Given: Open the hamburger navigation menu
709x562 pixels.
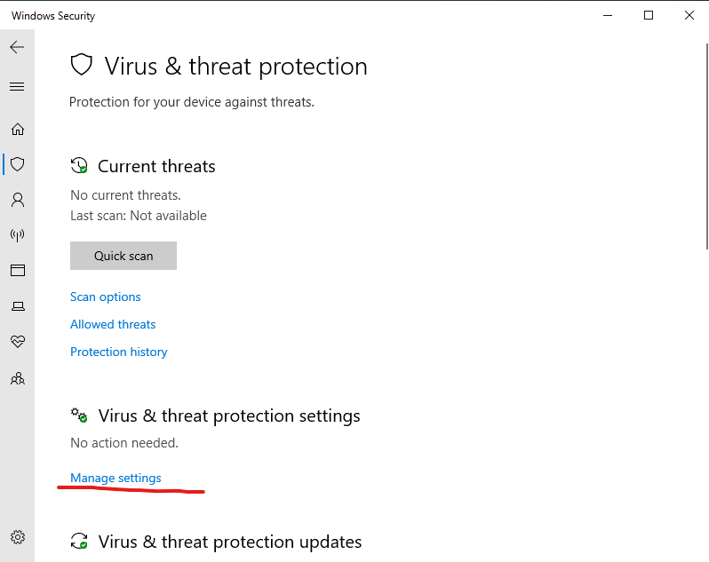Looking at the screenshot, I should coord(17,86).
